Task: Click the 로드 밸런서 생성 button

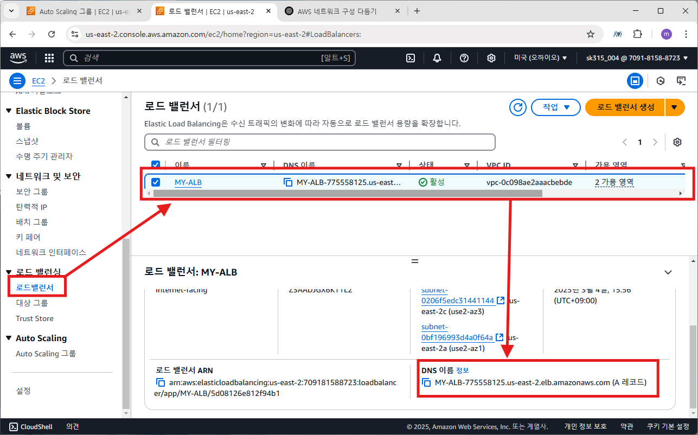Action: click(x=625, y=107)
